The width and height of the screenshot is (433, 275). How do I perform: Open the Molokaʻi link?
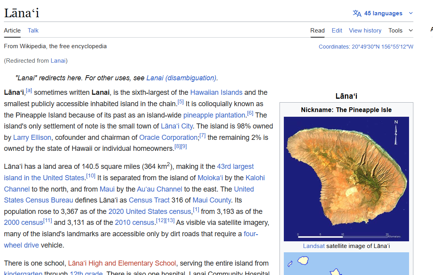tap(210, 178)
